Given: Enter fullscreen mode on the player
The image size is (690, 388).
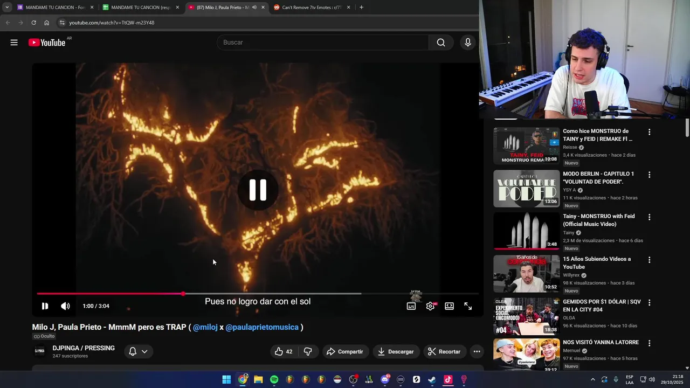Looking at the screenshot, I should pyautogui.click(x=468, y=306).
